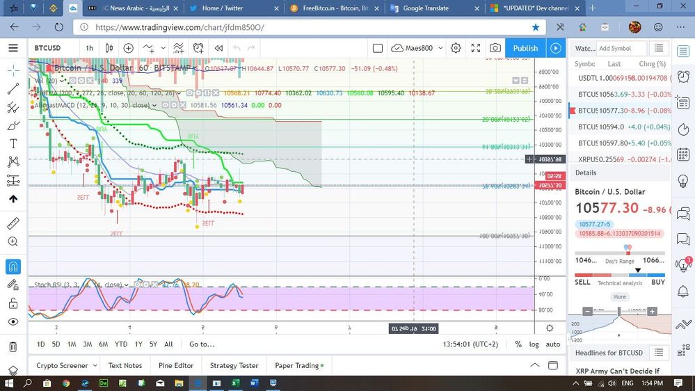Click More under Technical analysis
Screen dimensions: 695x391
(x=620, y=297)
